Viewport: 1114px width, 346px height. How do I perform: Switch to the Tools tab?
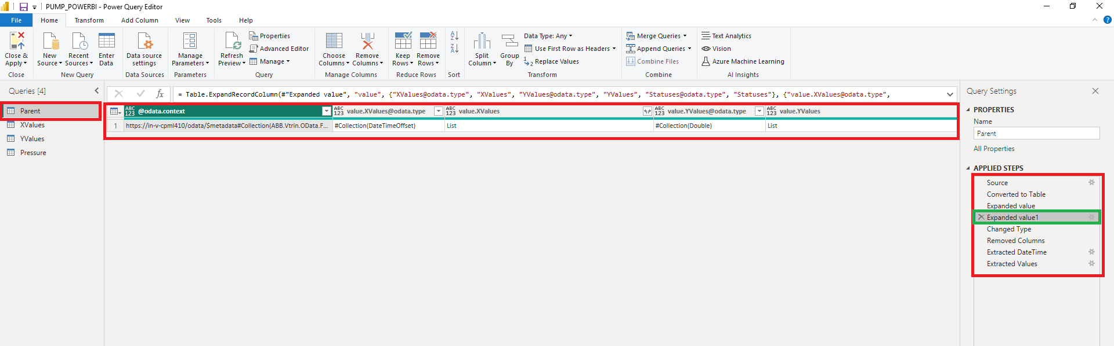tap(214, 20)
